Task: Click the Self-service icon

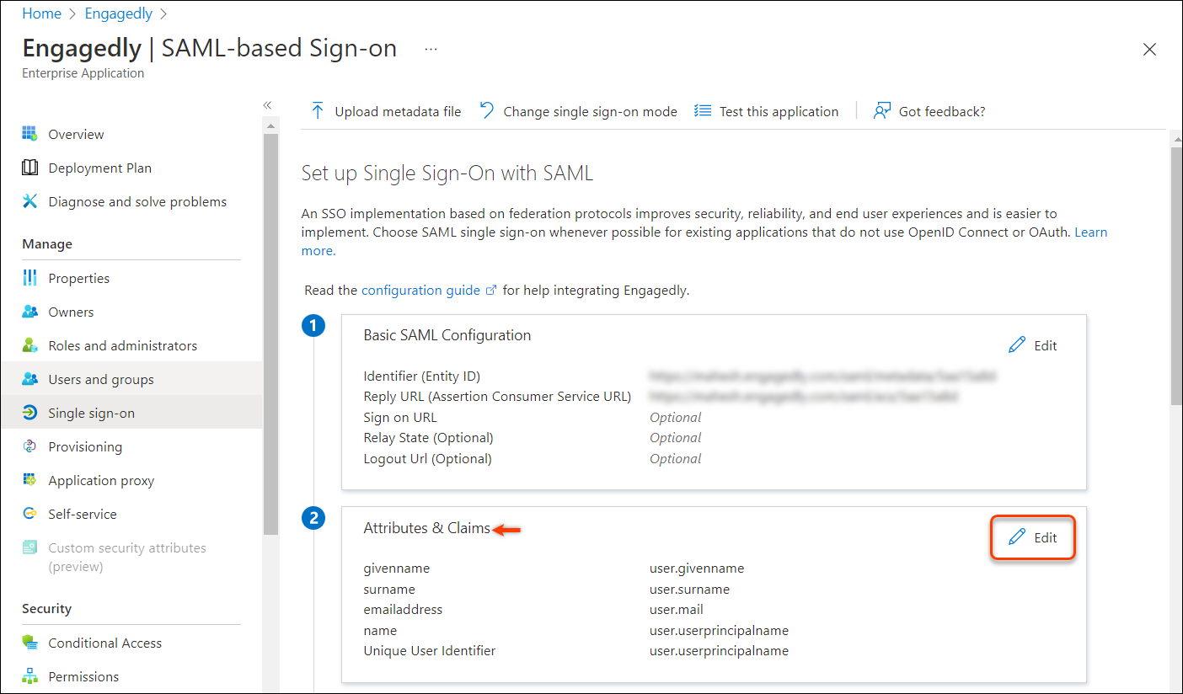Action: point(30,514)
